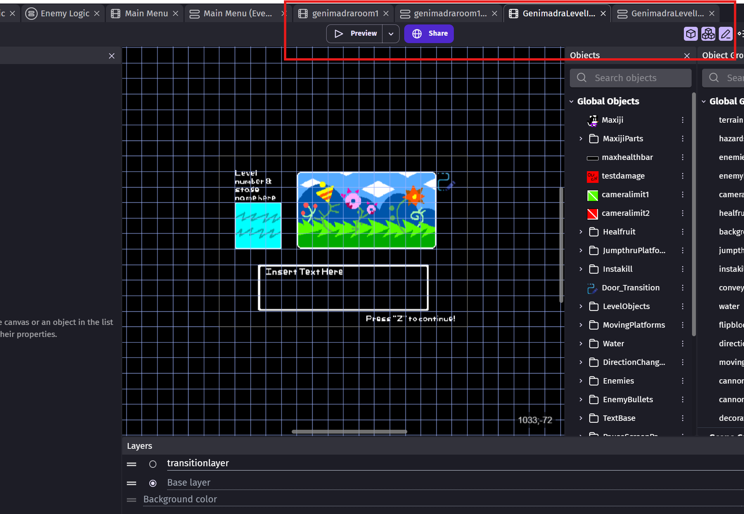
Task: Click the Share button
Action: point(429,34)
